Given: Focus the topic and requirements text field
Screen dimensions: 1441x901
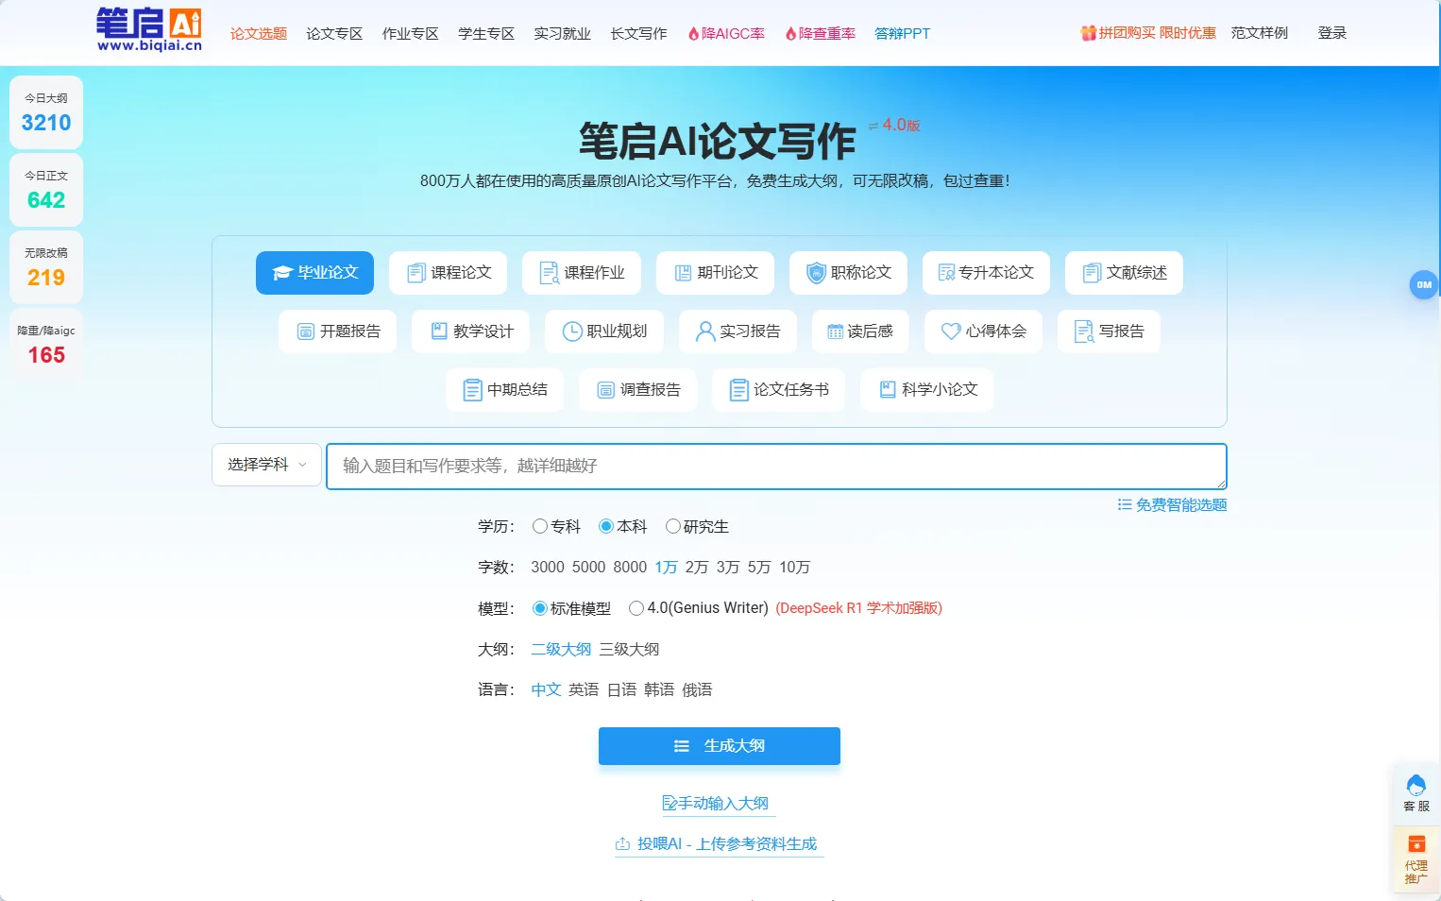Looking at the screenshot, I should 776,467.
